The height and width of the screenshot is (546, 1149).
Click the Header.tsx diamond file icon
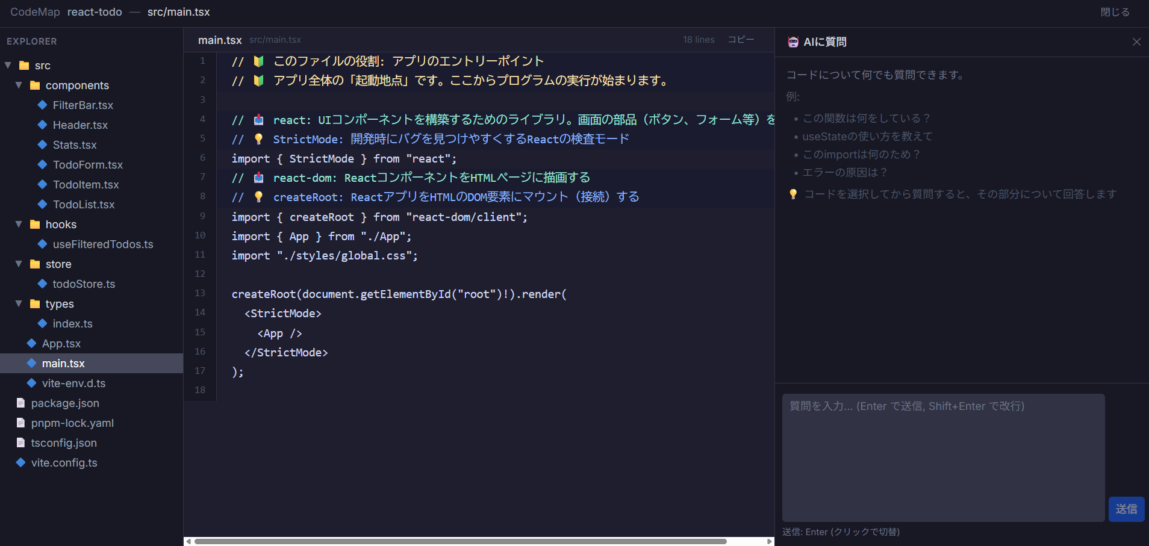click(x=42, y=125)
